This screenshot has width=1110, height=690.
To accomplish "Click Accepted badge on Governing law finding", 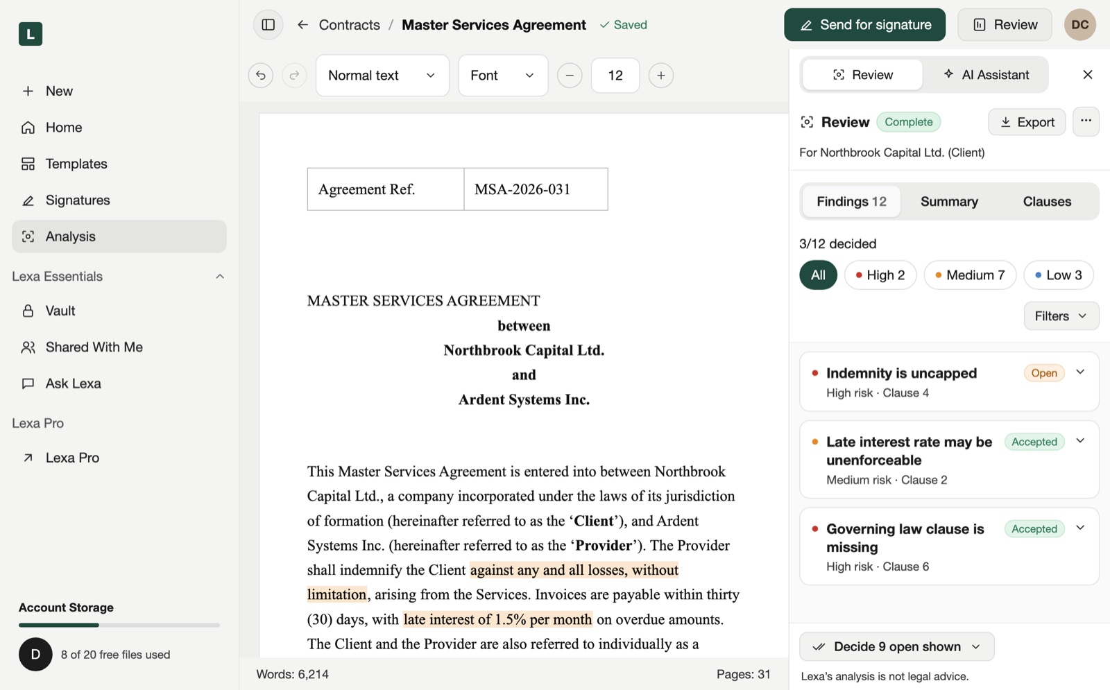I will coord(1034,529).
